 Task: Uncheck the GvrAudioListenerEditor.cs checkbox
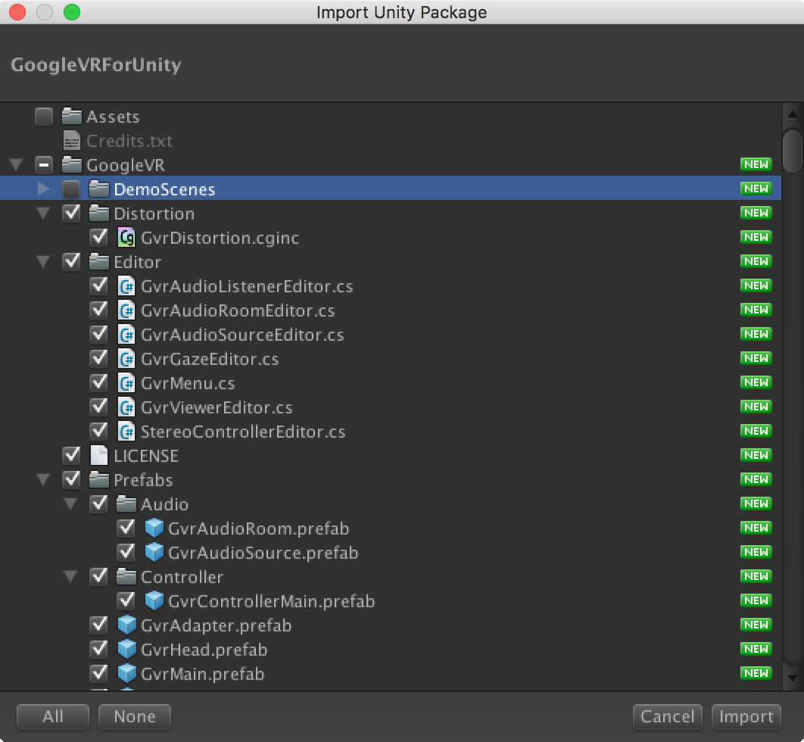[x=98, y=286]
